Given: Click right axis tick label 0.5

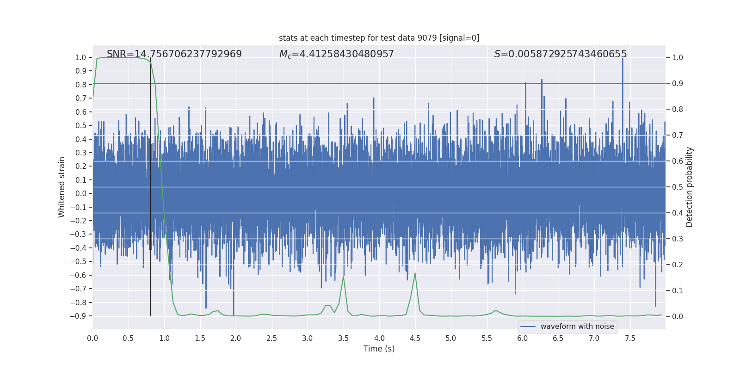Looking at the screenshot, I should pos(677,187).
